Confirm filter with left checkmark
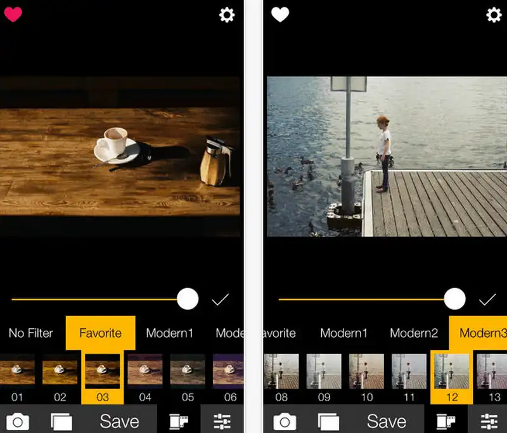The height and width of the screenshot is (433, 507). click(x=220, y=300)
